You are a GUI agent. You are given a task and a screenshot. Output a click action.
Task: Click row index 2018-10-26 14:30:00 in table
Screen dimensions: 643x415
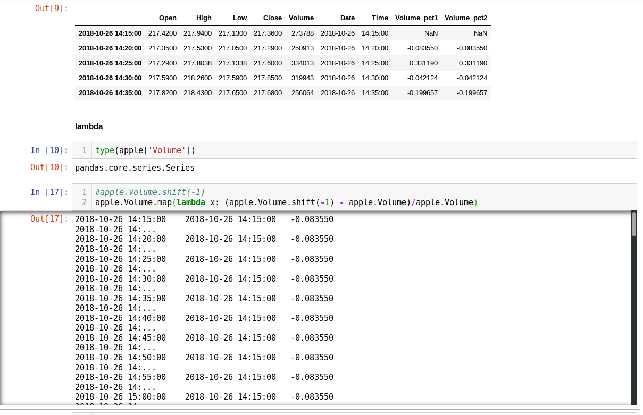[110, 78]
